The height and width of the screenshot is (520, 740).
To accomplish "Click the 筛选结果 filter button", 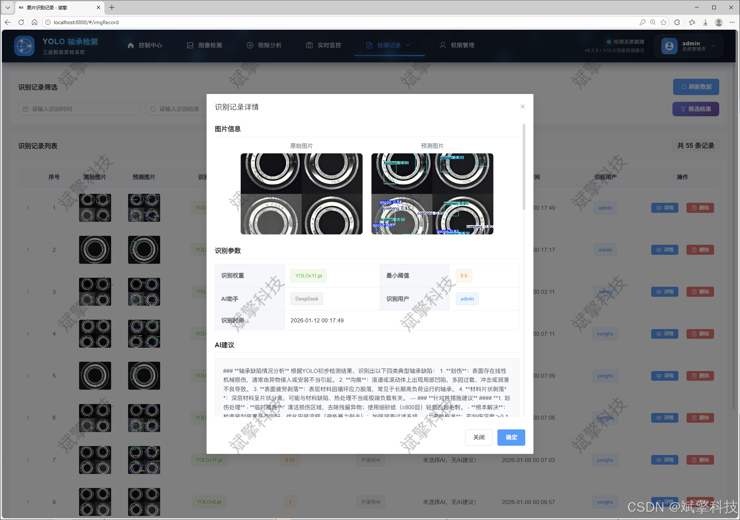I will 695,109.
